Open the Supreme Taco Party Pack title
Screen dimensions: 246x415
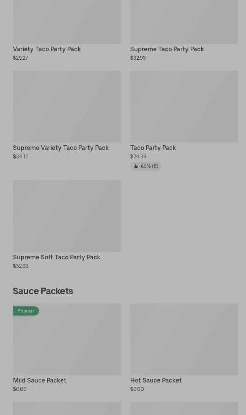[167, 49]
